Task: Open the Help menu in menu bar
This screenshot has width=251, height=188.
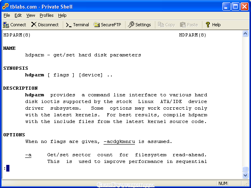Action: point(62,15)
